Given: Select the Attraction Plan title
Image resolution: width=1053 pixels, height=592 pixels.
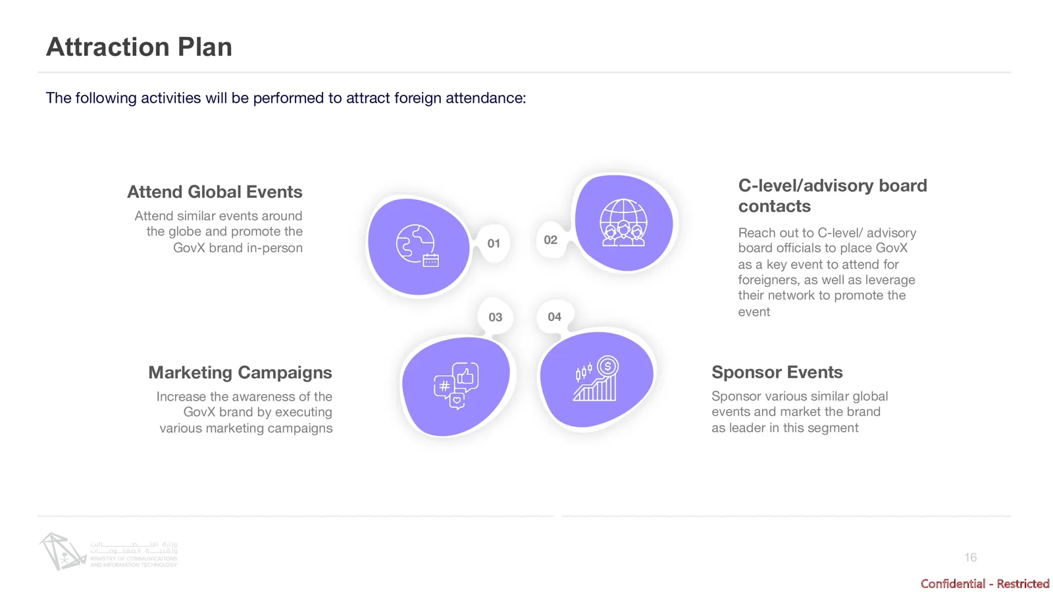Looking at the screenshot, I should point(139,47).
